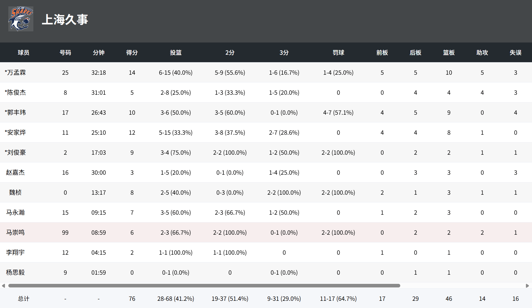Click minutes value 13:17
532x308 pixels.
pos(99,192)
